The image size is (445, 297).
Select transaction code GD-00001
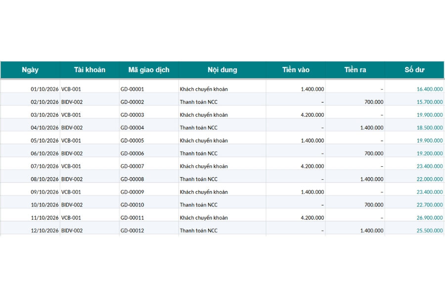click(x=132, y=89)
